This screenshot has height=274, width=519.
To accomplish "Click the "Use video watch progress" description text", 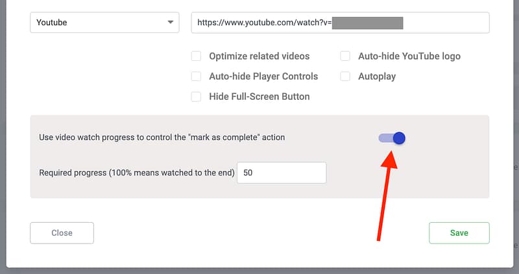I will tap(162, 137).
